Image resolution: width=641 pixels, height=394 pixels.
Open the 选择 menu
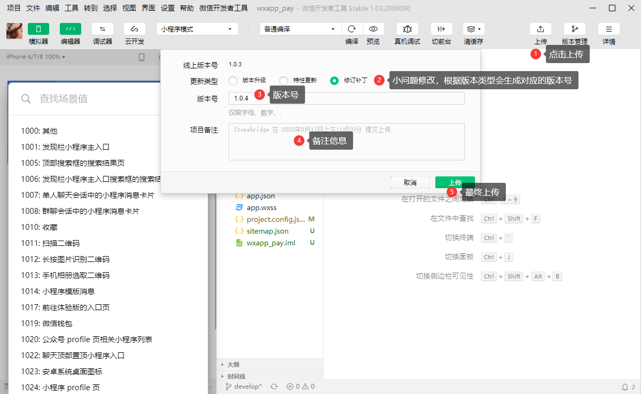click(110, 8)
